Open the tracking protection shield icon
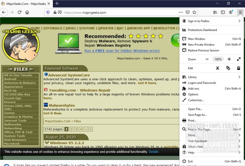Image resolution: width=245 pixels, height=166 pixels. pos(48,12)
